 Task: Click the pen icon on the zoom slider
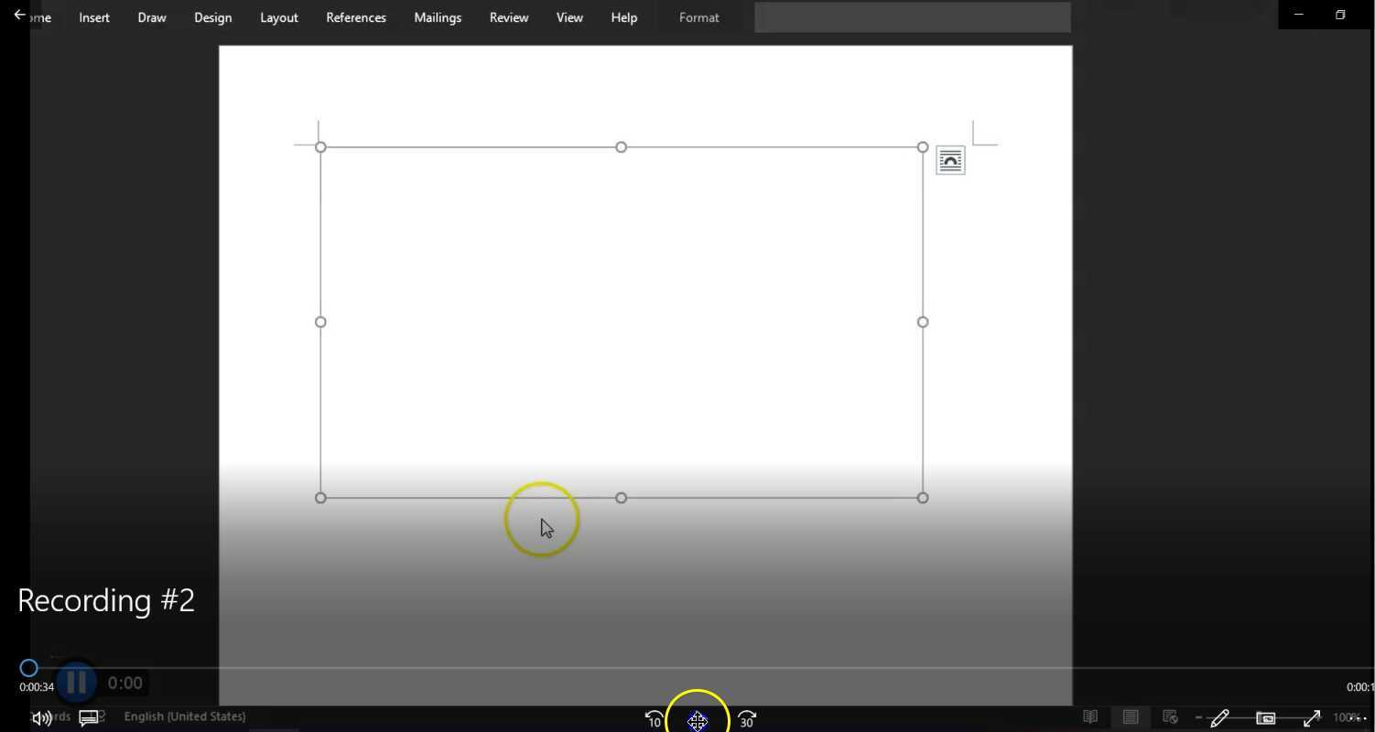[1218, 717]
